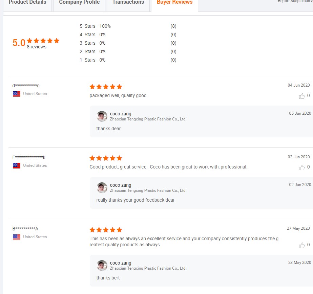Click United States flag under reviewer E***k
Image resolution: width=313 pixels, height=294 pixels.
click(x=17, y=166)
